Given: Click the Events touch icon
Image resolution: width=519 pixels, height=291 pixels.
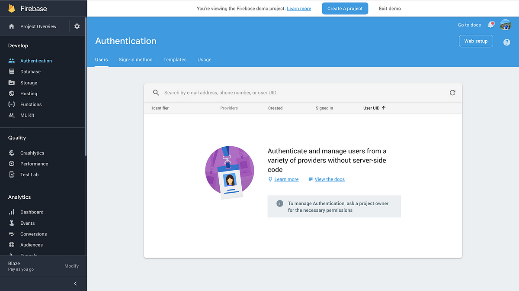Looking at the screenshot, I should pyautogui.click(x=12, y=223).
